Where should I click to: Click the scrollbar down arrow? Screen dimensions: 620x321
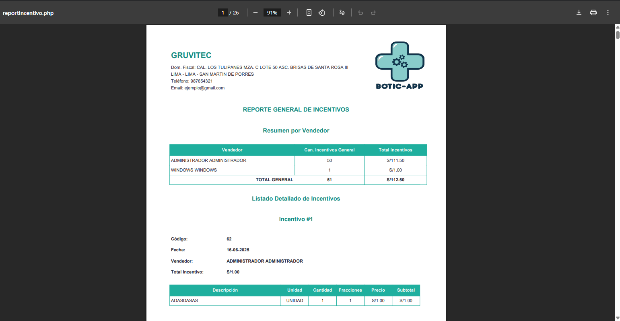(618, 317)
